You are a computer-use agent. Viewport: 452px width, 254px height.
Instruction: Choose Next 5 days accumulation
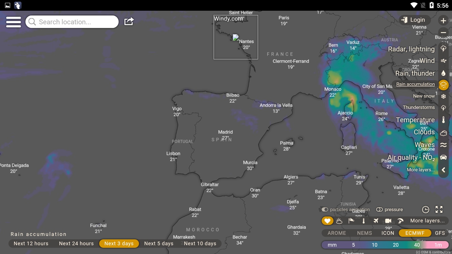159,244
